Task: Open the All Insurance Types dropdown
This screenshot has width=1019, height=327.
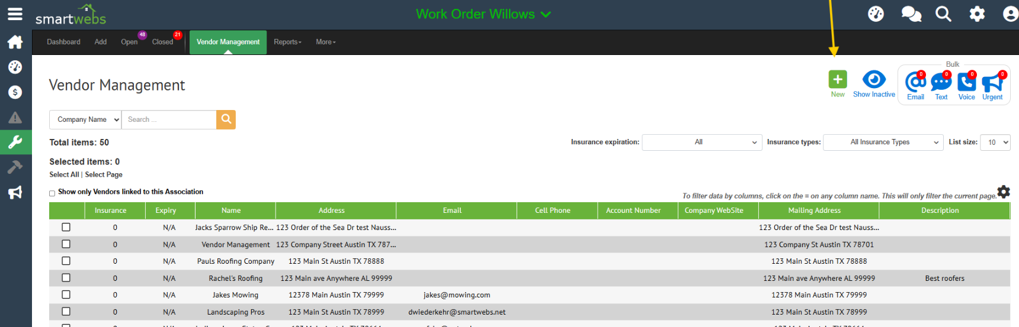Action: click(x=883, y=143)
